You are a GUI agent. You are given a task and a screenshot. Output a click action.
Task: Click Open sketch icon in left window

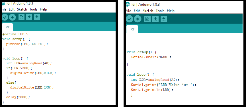(29, 17)
